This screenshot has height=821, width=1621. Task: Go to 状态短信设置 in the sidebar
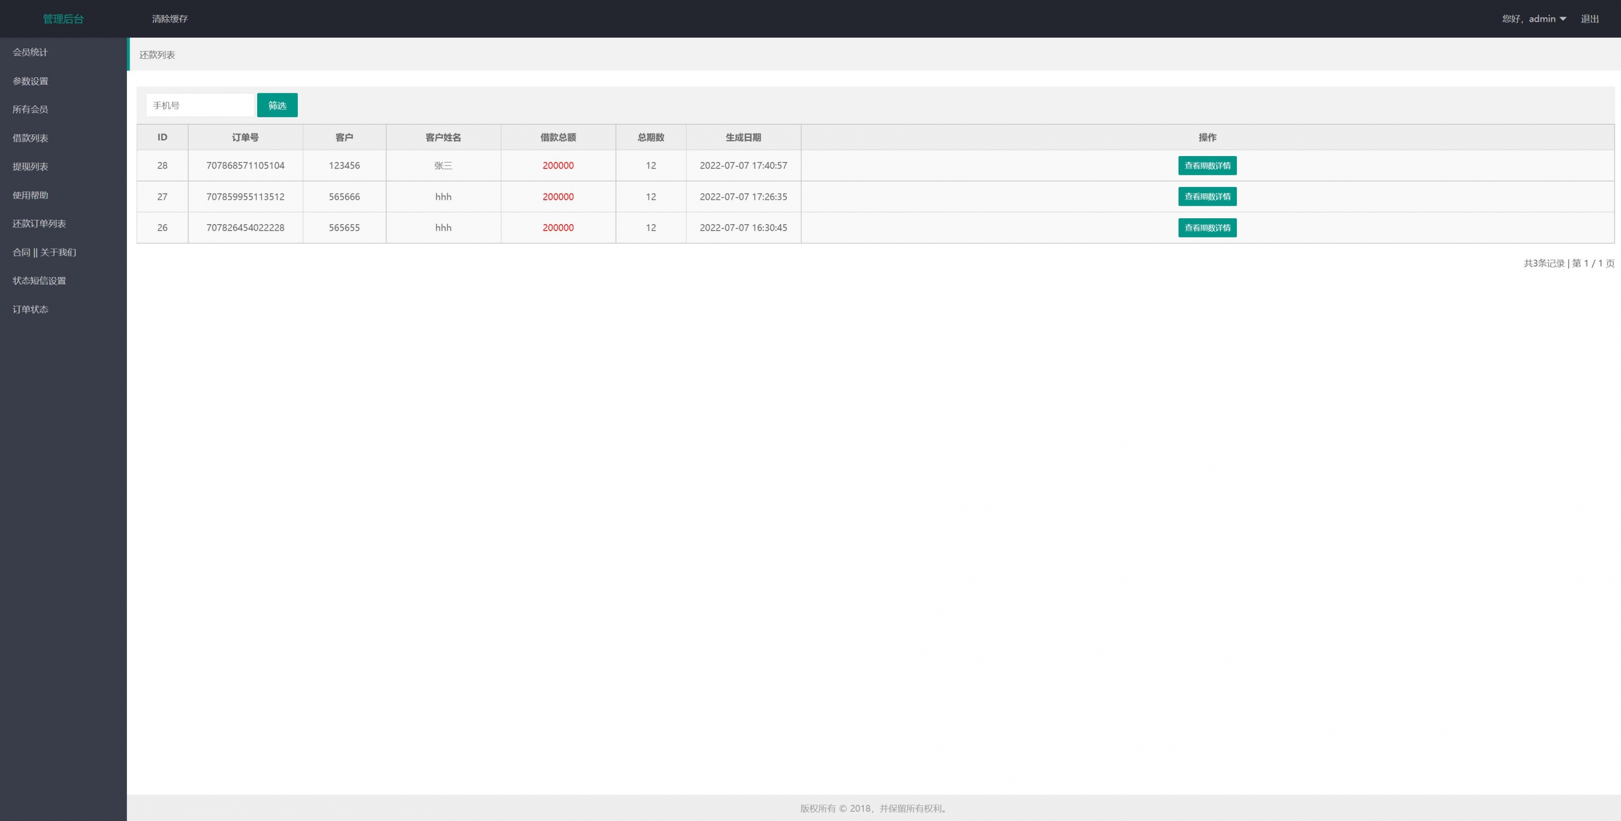pos(39,280)
